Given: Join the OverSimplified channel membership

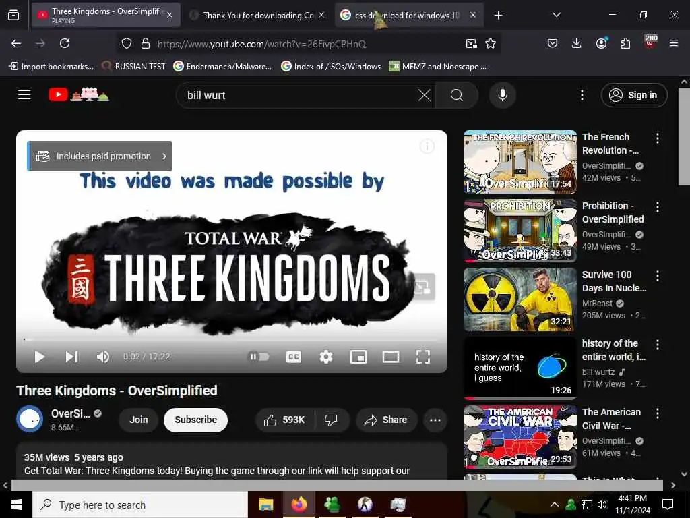Looking at the screenshot, I should 139,420.
